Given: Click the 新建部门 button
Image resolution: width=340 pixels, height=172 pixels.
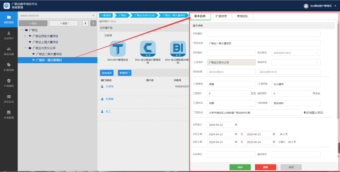Looking at the screenshot, I should coord(125,73).
